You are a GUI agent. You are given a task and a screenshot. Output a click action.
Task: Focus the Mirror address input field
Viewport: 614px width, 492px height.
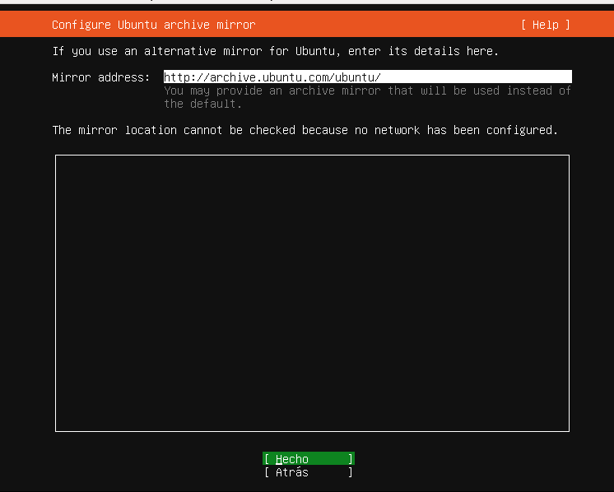[367, 77]
